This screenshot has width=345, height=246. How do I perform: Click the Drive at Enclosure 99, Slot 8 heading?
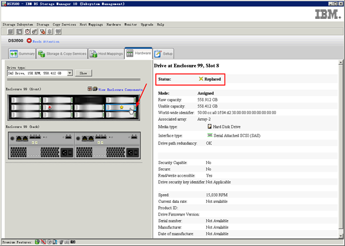pyautogui.click(x=186, y=66)
